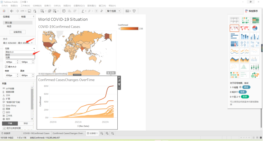Open the highlight pen dropdown arrow
Image resolution: width=263 pixels, height=141 pixels.
tap(86, 11)
